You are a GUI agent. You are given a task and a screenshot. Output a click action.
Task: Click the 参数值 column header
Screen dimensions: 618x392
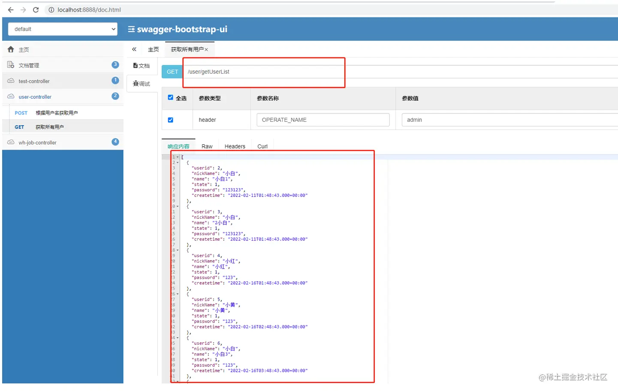point(410,98)
